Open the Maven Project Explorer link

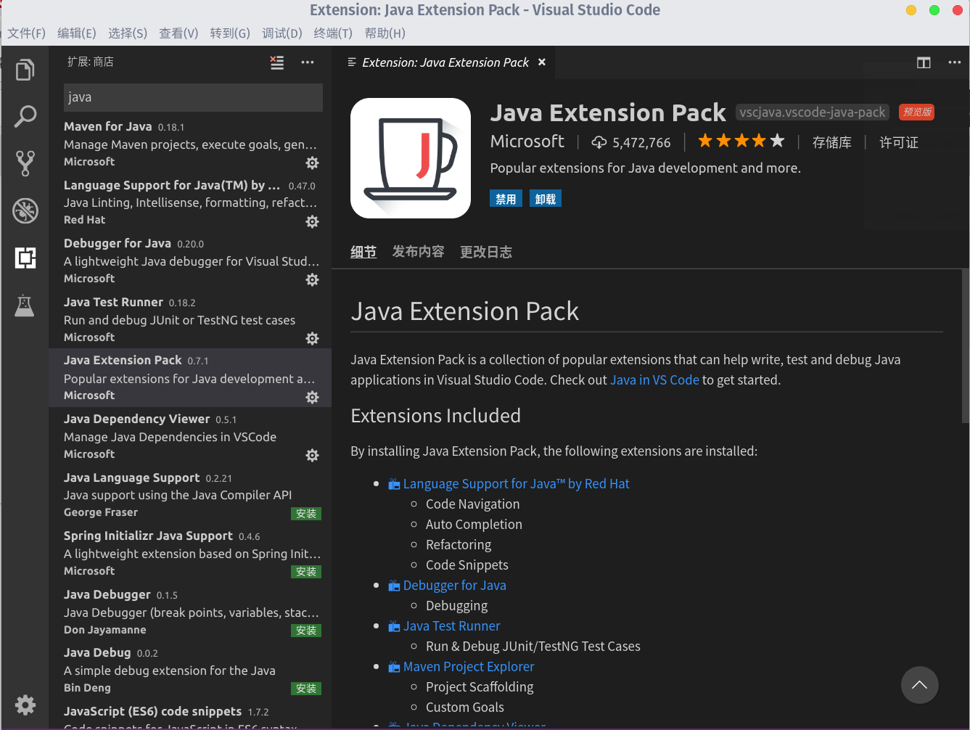468,667
